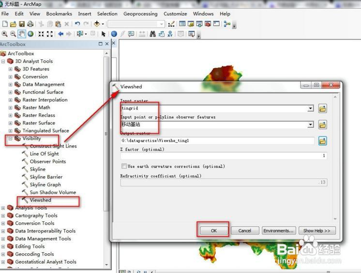Image resolution: width=361 pixels, height=273 pixels.
Task: Open the Windows menu
Action: coord(203,14)
